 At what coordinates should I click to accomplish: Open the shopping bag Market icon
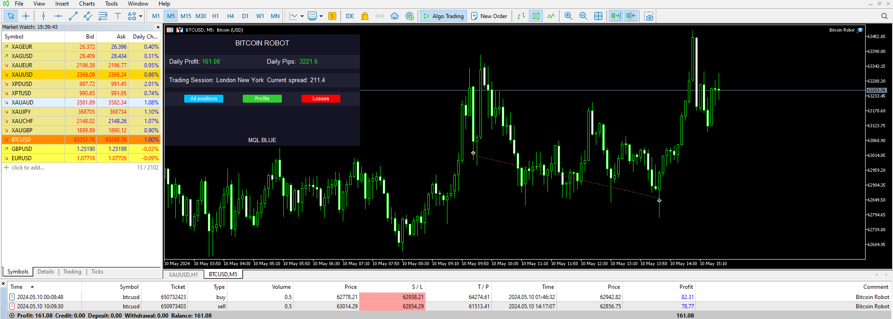click(365, 16)
